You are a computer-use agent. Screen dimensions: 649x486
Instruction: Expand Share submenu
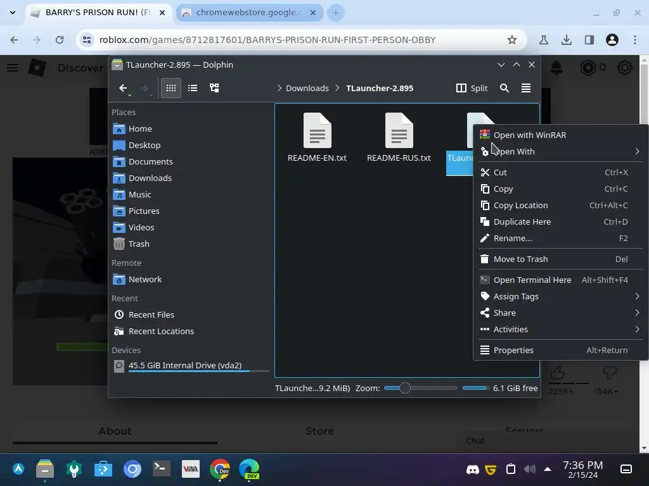click(x=560, y=313)
